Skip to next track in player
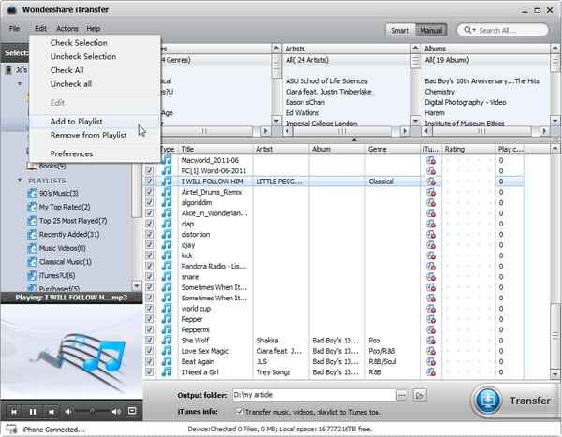 pyautogui.click(x=52, y=412)
